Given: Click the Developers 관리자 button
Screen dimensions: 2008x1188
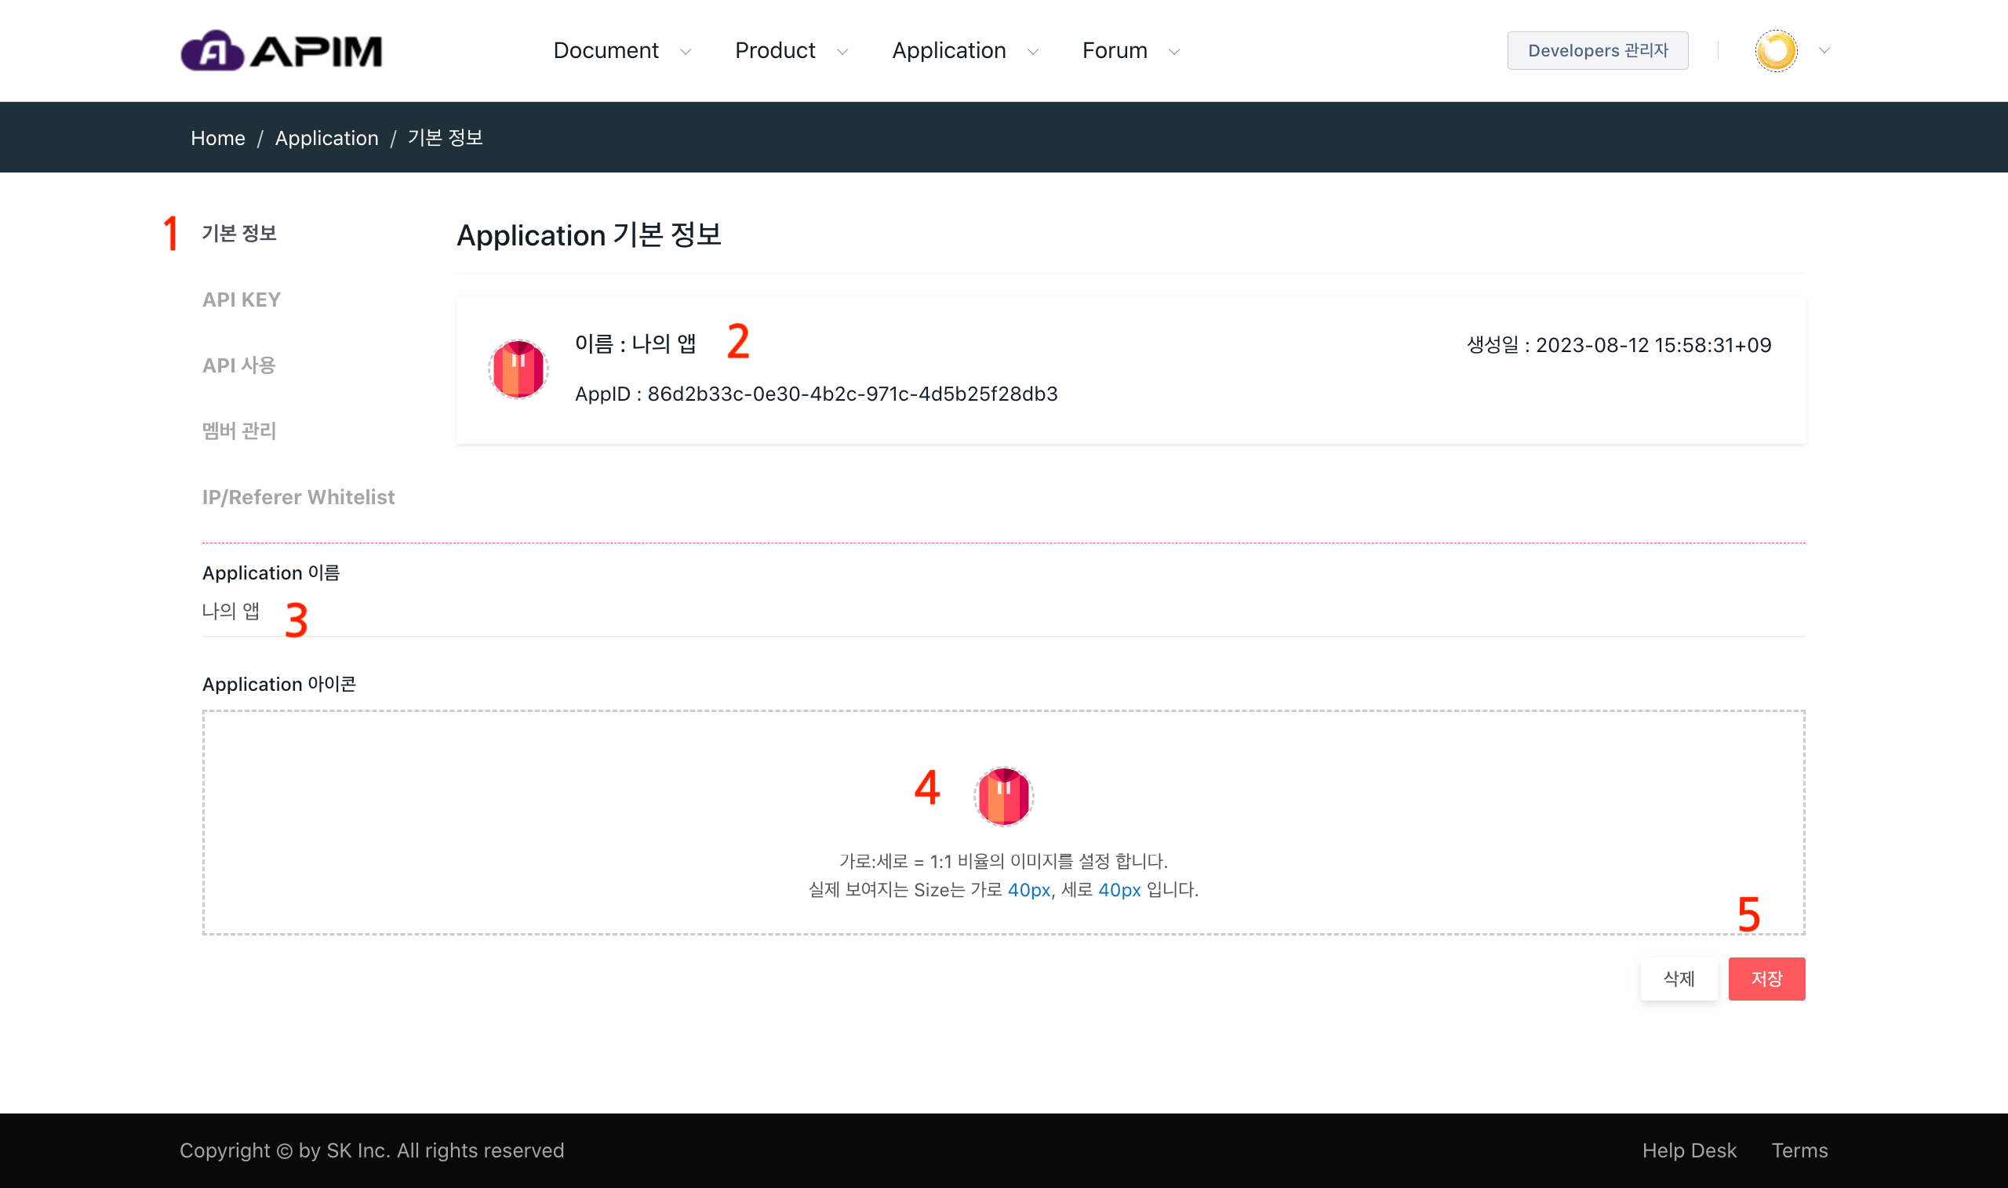Looking at the screenshot, I should pos(1597,50).
